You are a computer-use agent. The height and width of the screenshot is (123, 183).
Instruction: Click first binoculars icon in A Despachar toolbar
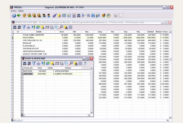(24, 63)
